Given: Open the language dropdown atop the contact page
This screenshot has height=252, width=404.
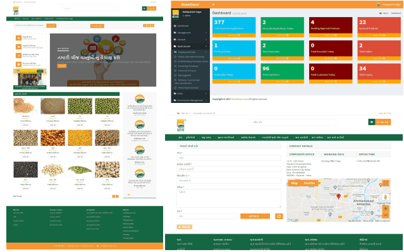Looking at the screenshot, I should 184,113.
